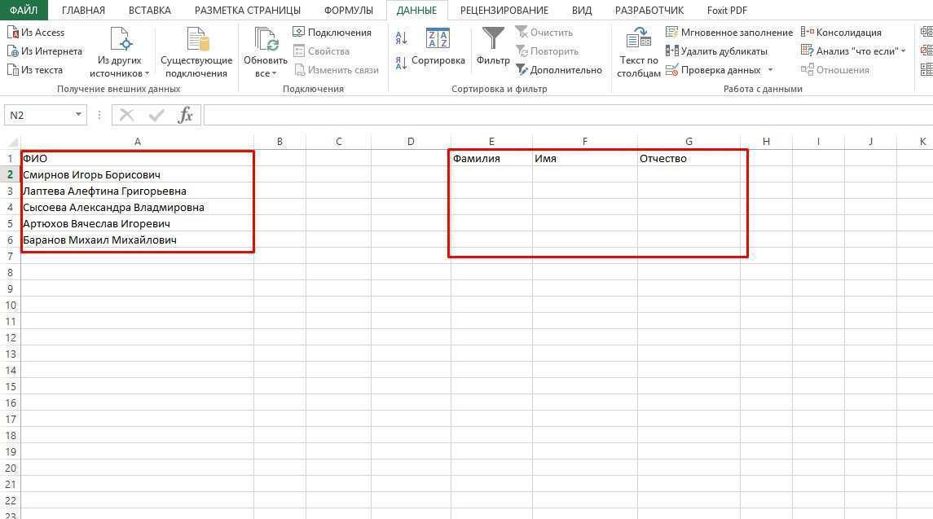Screen dimensions: 933x519
Task: Click the Insert Function fx icon
Action: click(x=185, y=114)
